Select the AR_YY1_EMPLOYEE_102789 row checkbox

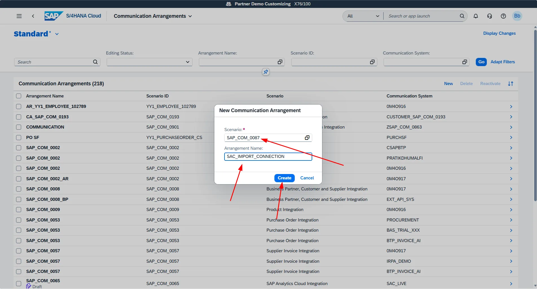[x=19, y=107]
